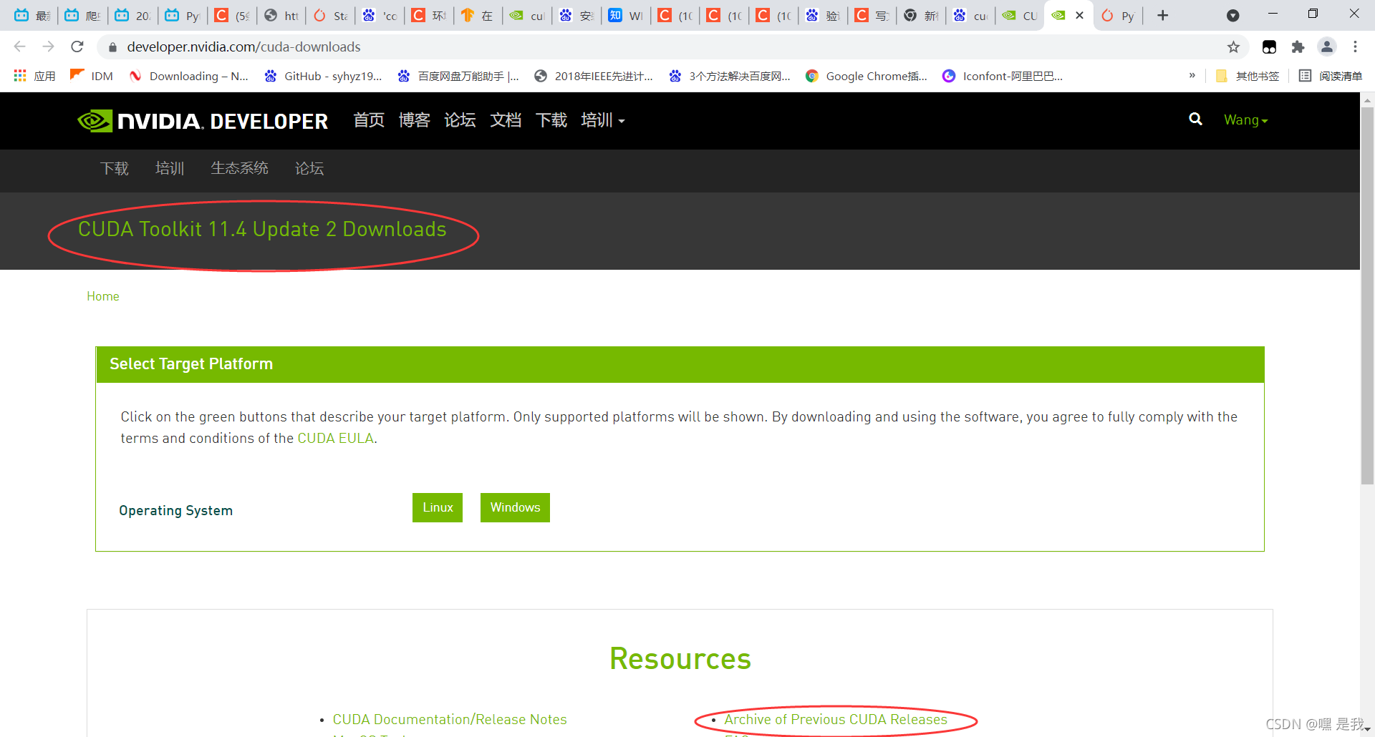Open the GitHub - syhyz19 bookmark
This screenshot has width=1375, height=737.
[x=324, y=76]
